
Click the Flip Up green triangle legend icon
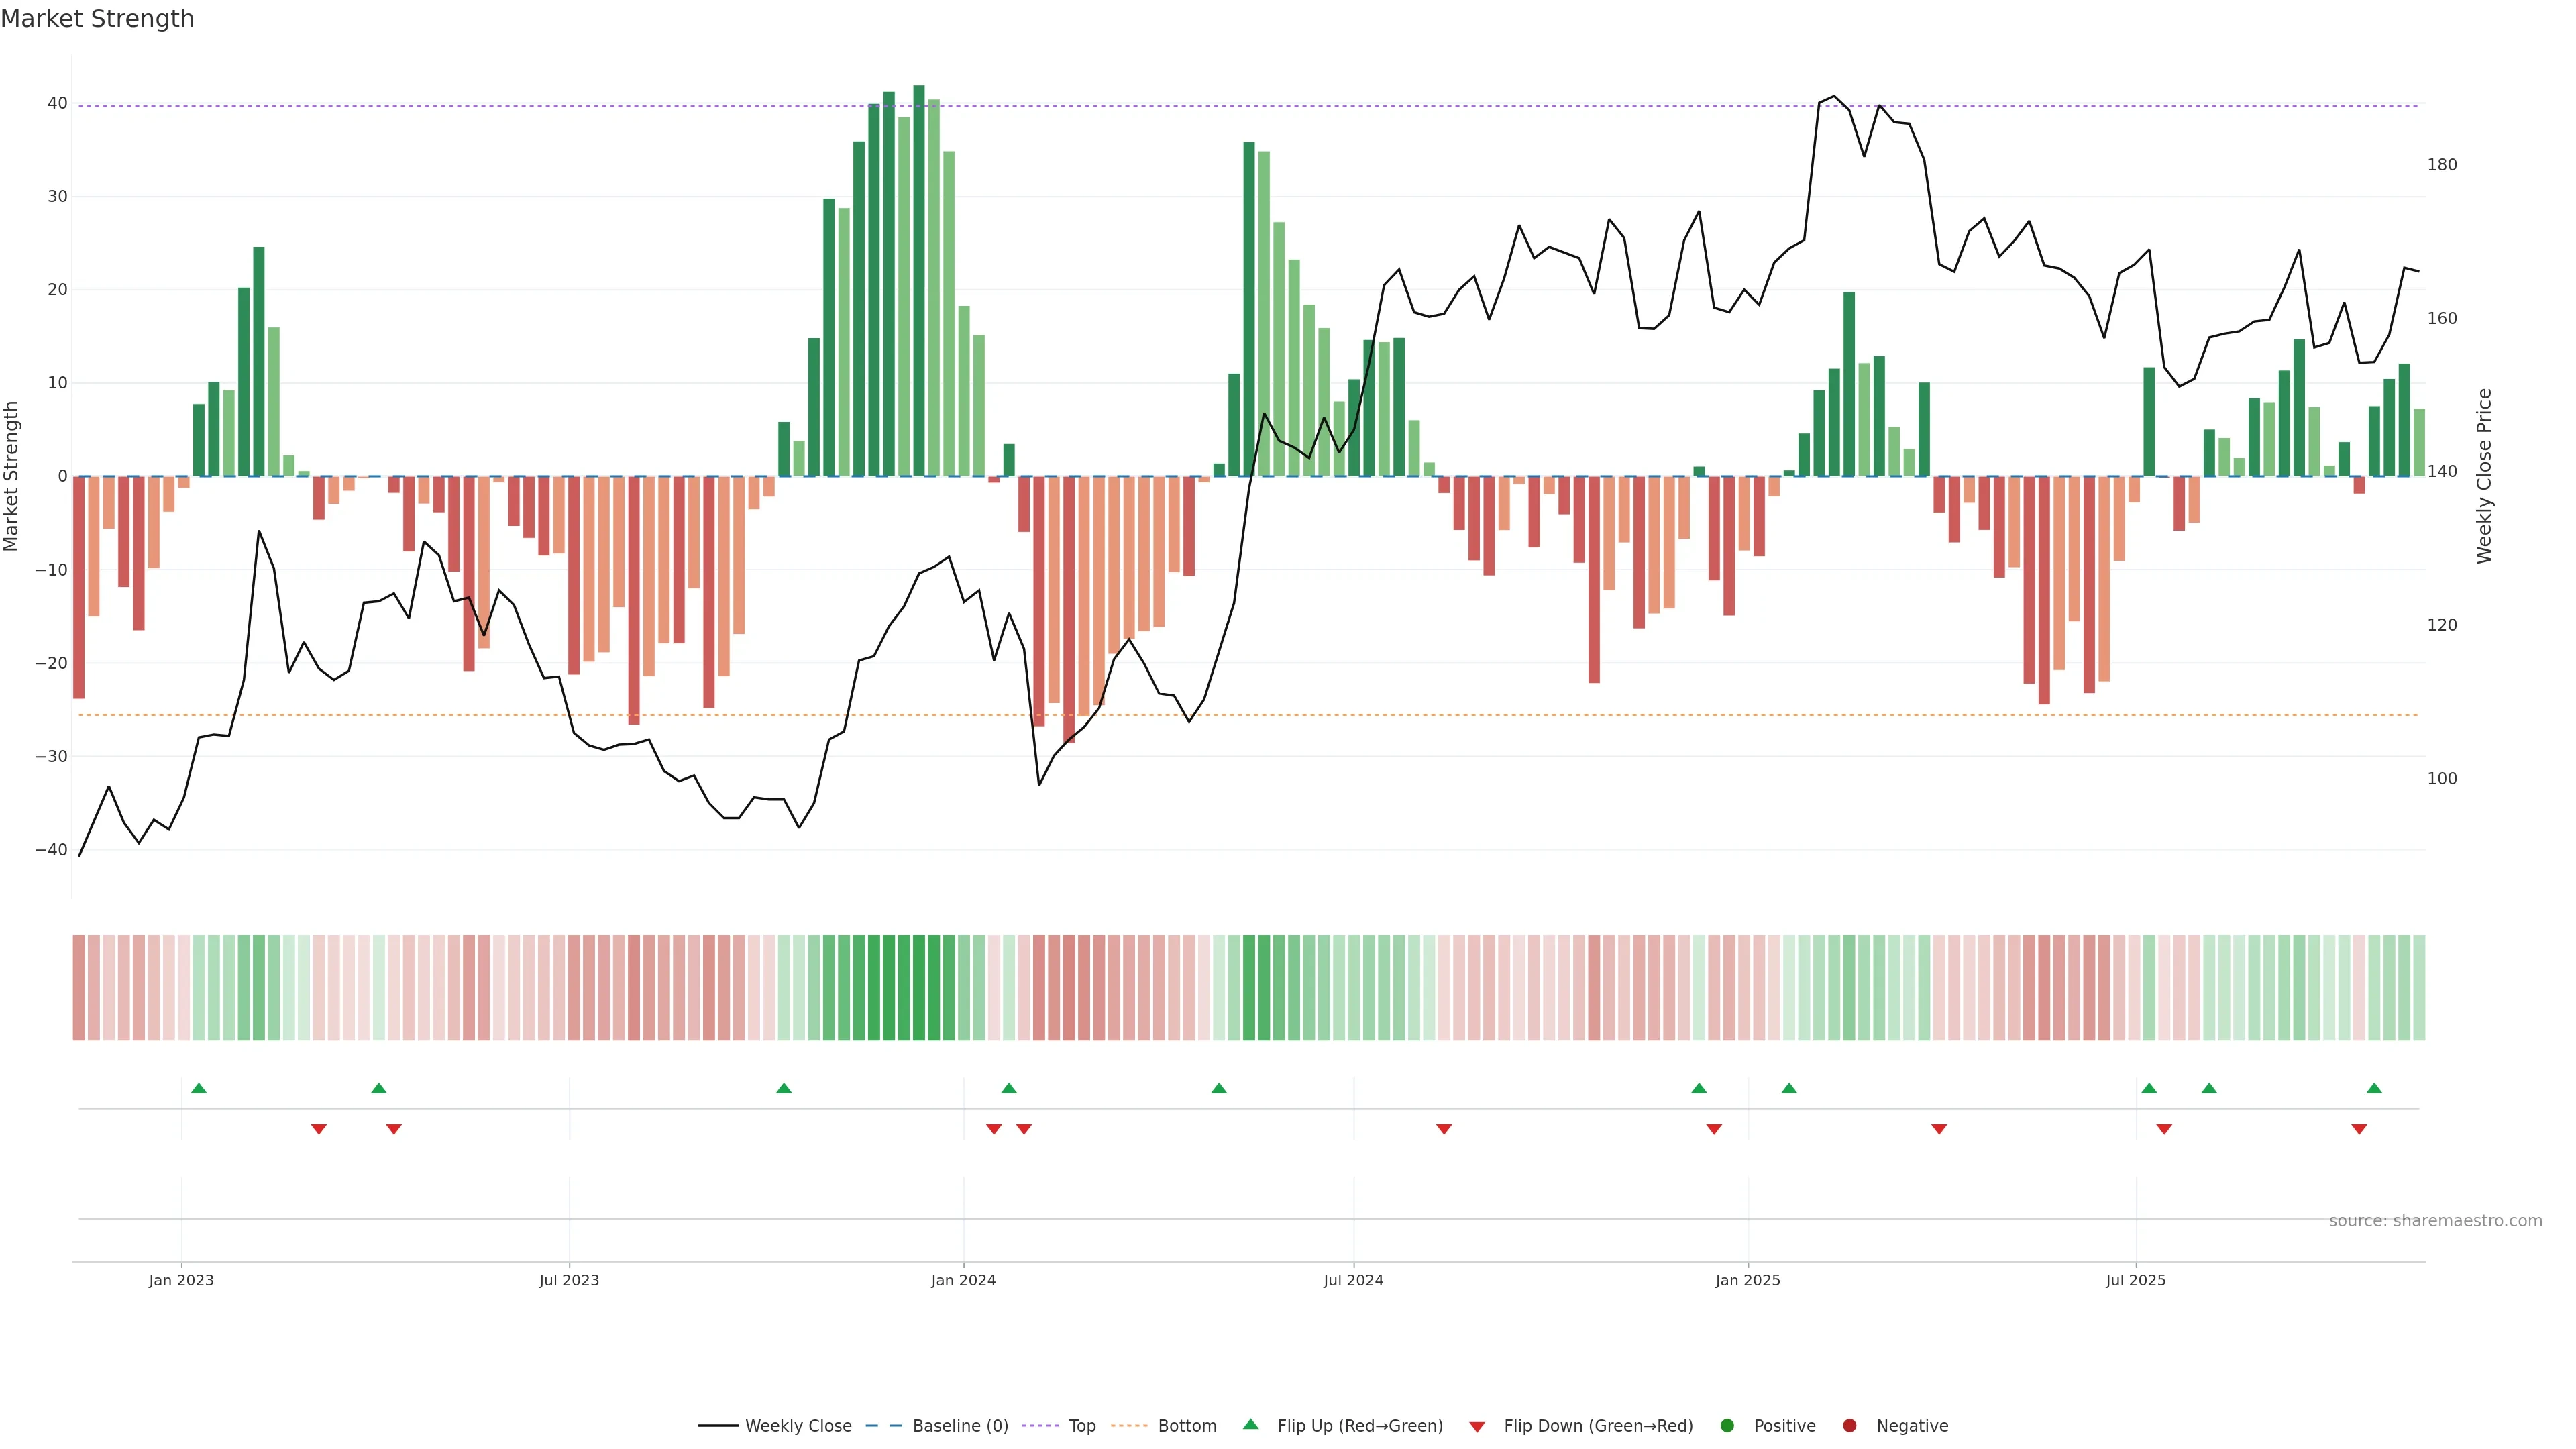click(x=1250, y=1424)
